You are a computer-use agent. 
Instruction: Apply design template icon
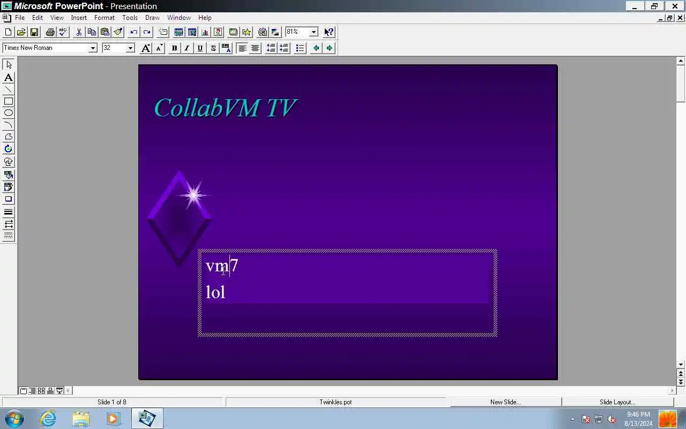coord(233,32)
